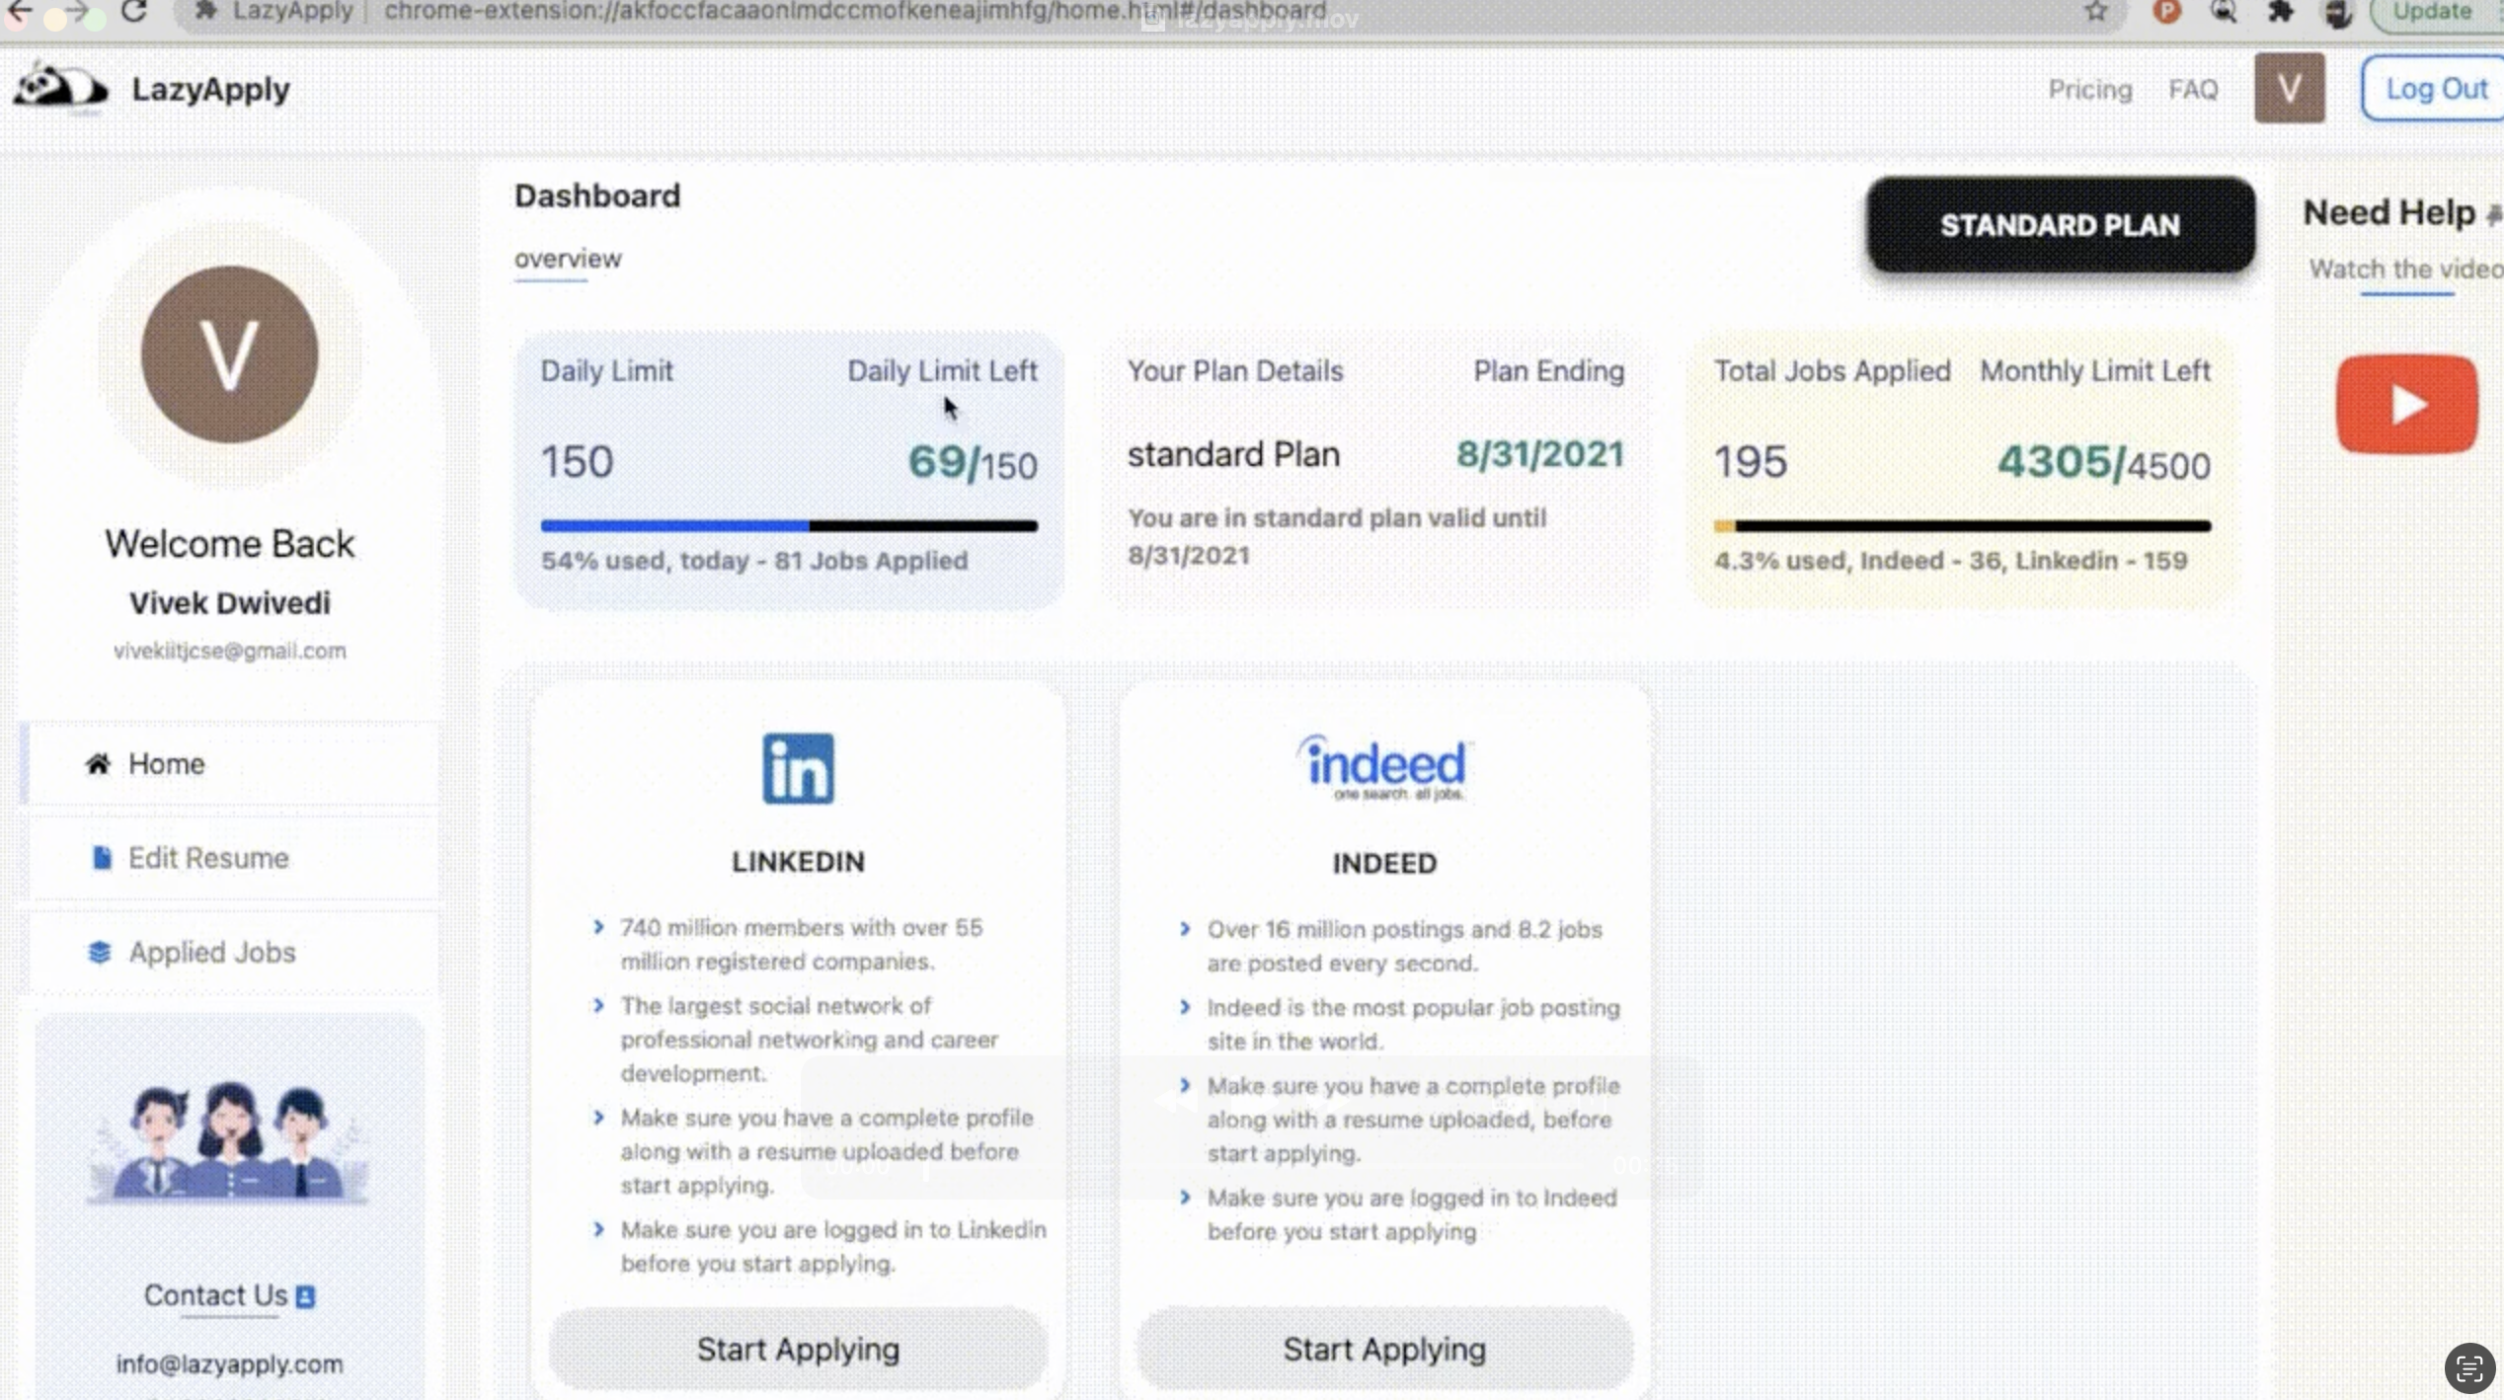This screenshot has width=2504, height=1400.
Task: Click the Log Out button
Action: [x=2433, y=88]
